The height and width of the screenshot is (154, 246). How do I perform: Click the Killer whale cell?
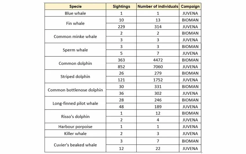(x=75, y=133)
